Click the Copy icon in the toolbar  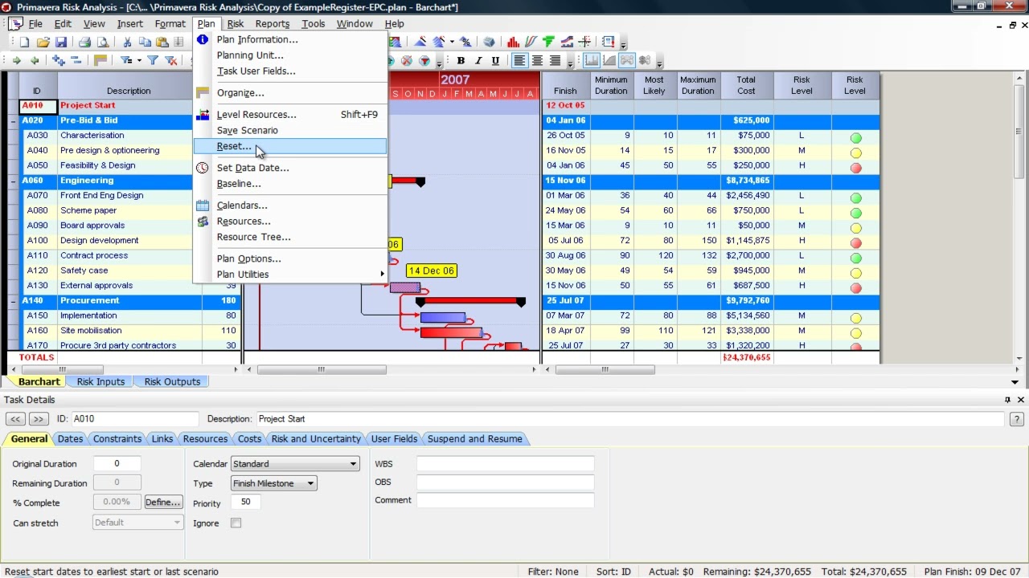pyautogui.click(x=145, y=42)
